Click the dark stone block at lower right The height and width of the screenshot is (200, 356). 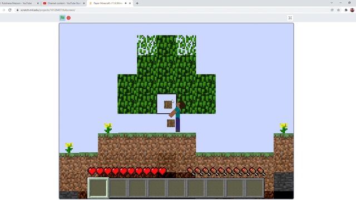pyautogui.click(x=283, y=182)
